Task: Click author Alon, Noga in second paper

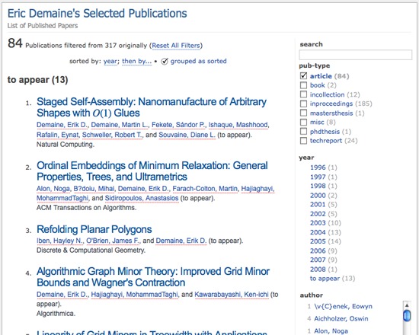Action: pos(53,189)
